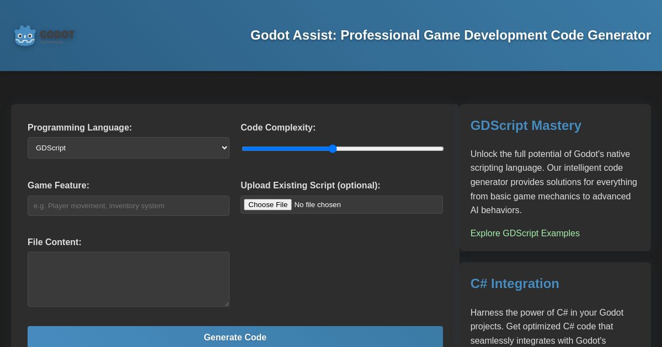
Task: Focus the Game Feature input field
Action: point(129,205)
